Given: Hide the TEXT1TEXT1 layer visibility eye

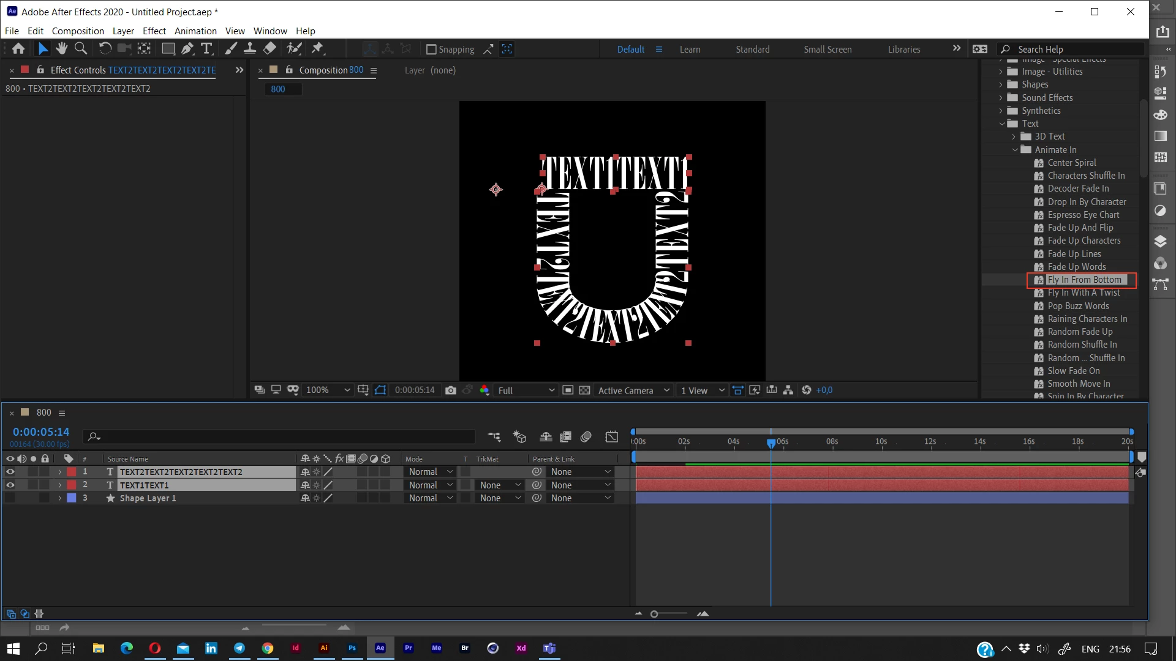Looking at the screenshot, I should pyautogui.click(x=10, y=485).
